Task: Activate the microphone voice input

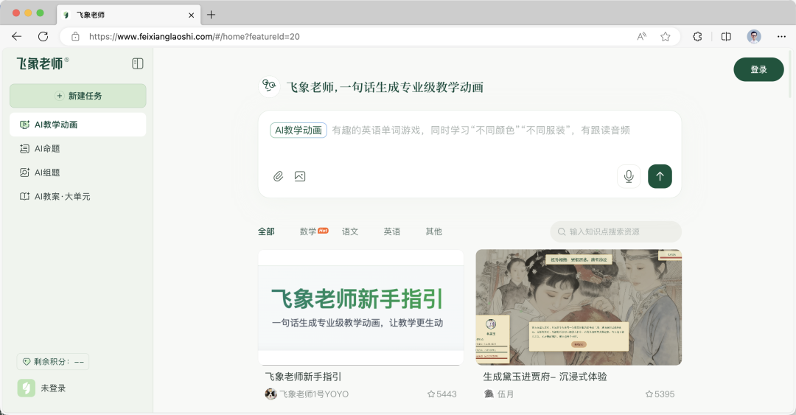Action: tap(629, 176)
